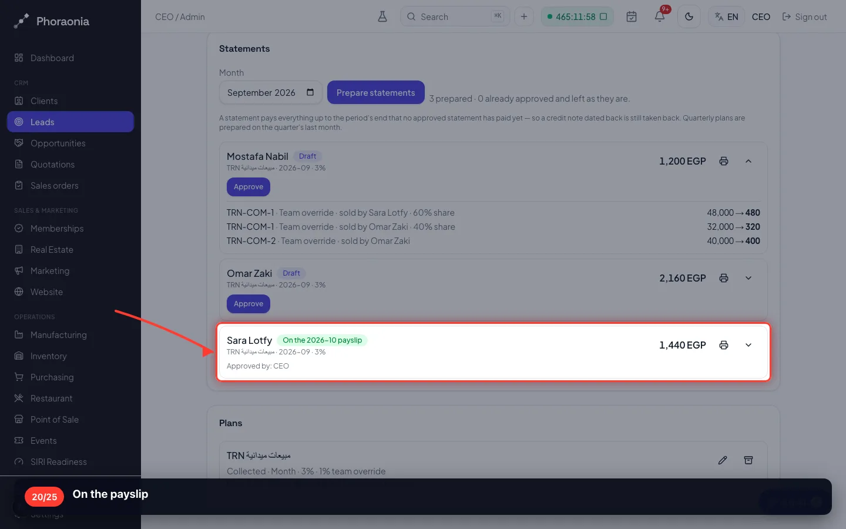846x529 pixels.
Task: Go to Dashboard in sidebar
Action: click(70, 58)
